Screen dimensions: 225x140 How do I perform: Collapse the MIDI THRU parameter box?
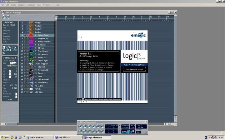pyautogui.click(x=3, y=22)
